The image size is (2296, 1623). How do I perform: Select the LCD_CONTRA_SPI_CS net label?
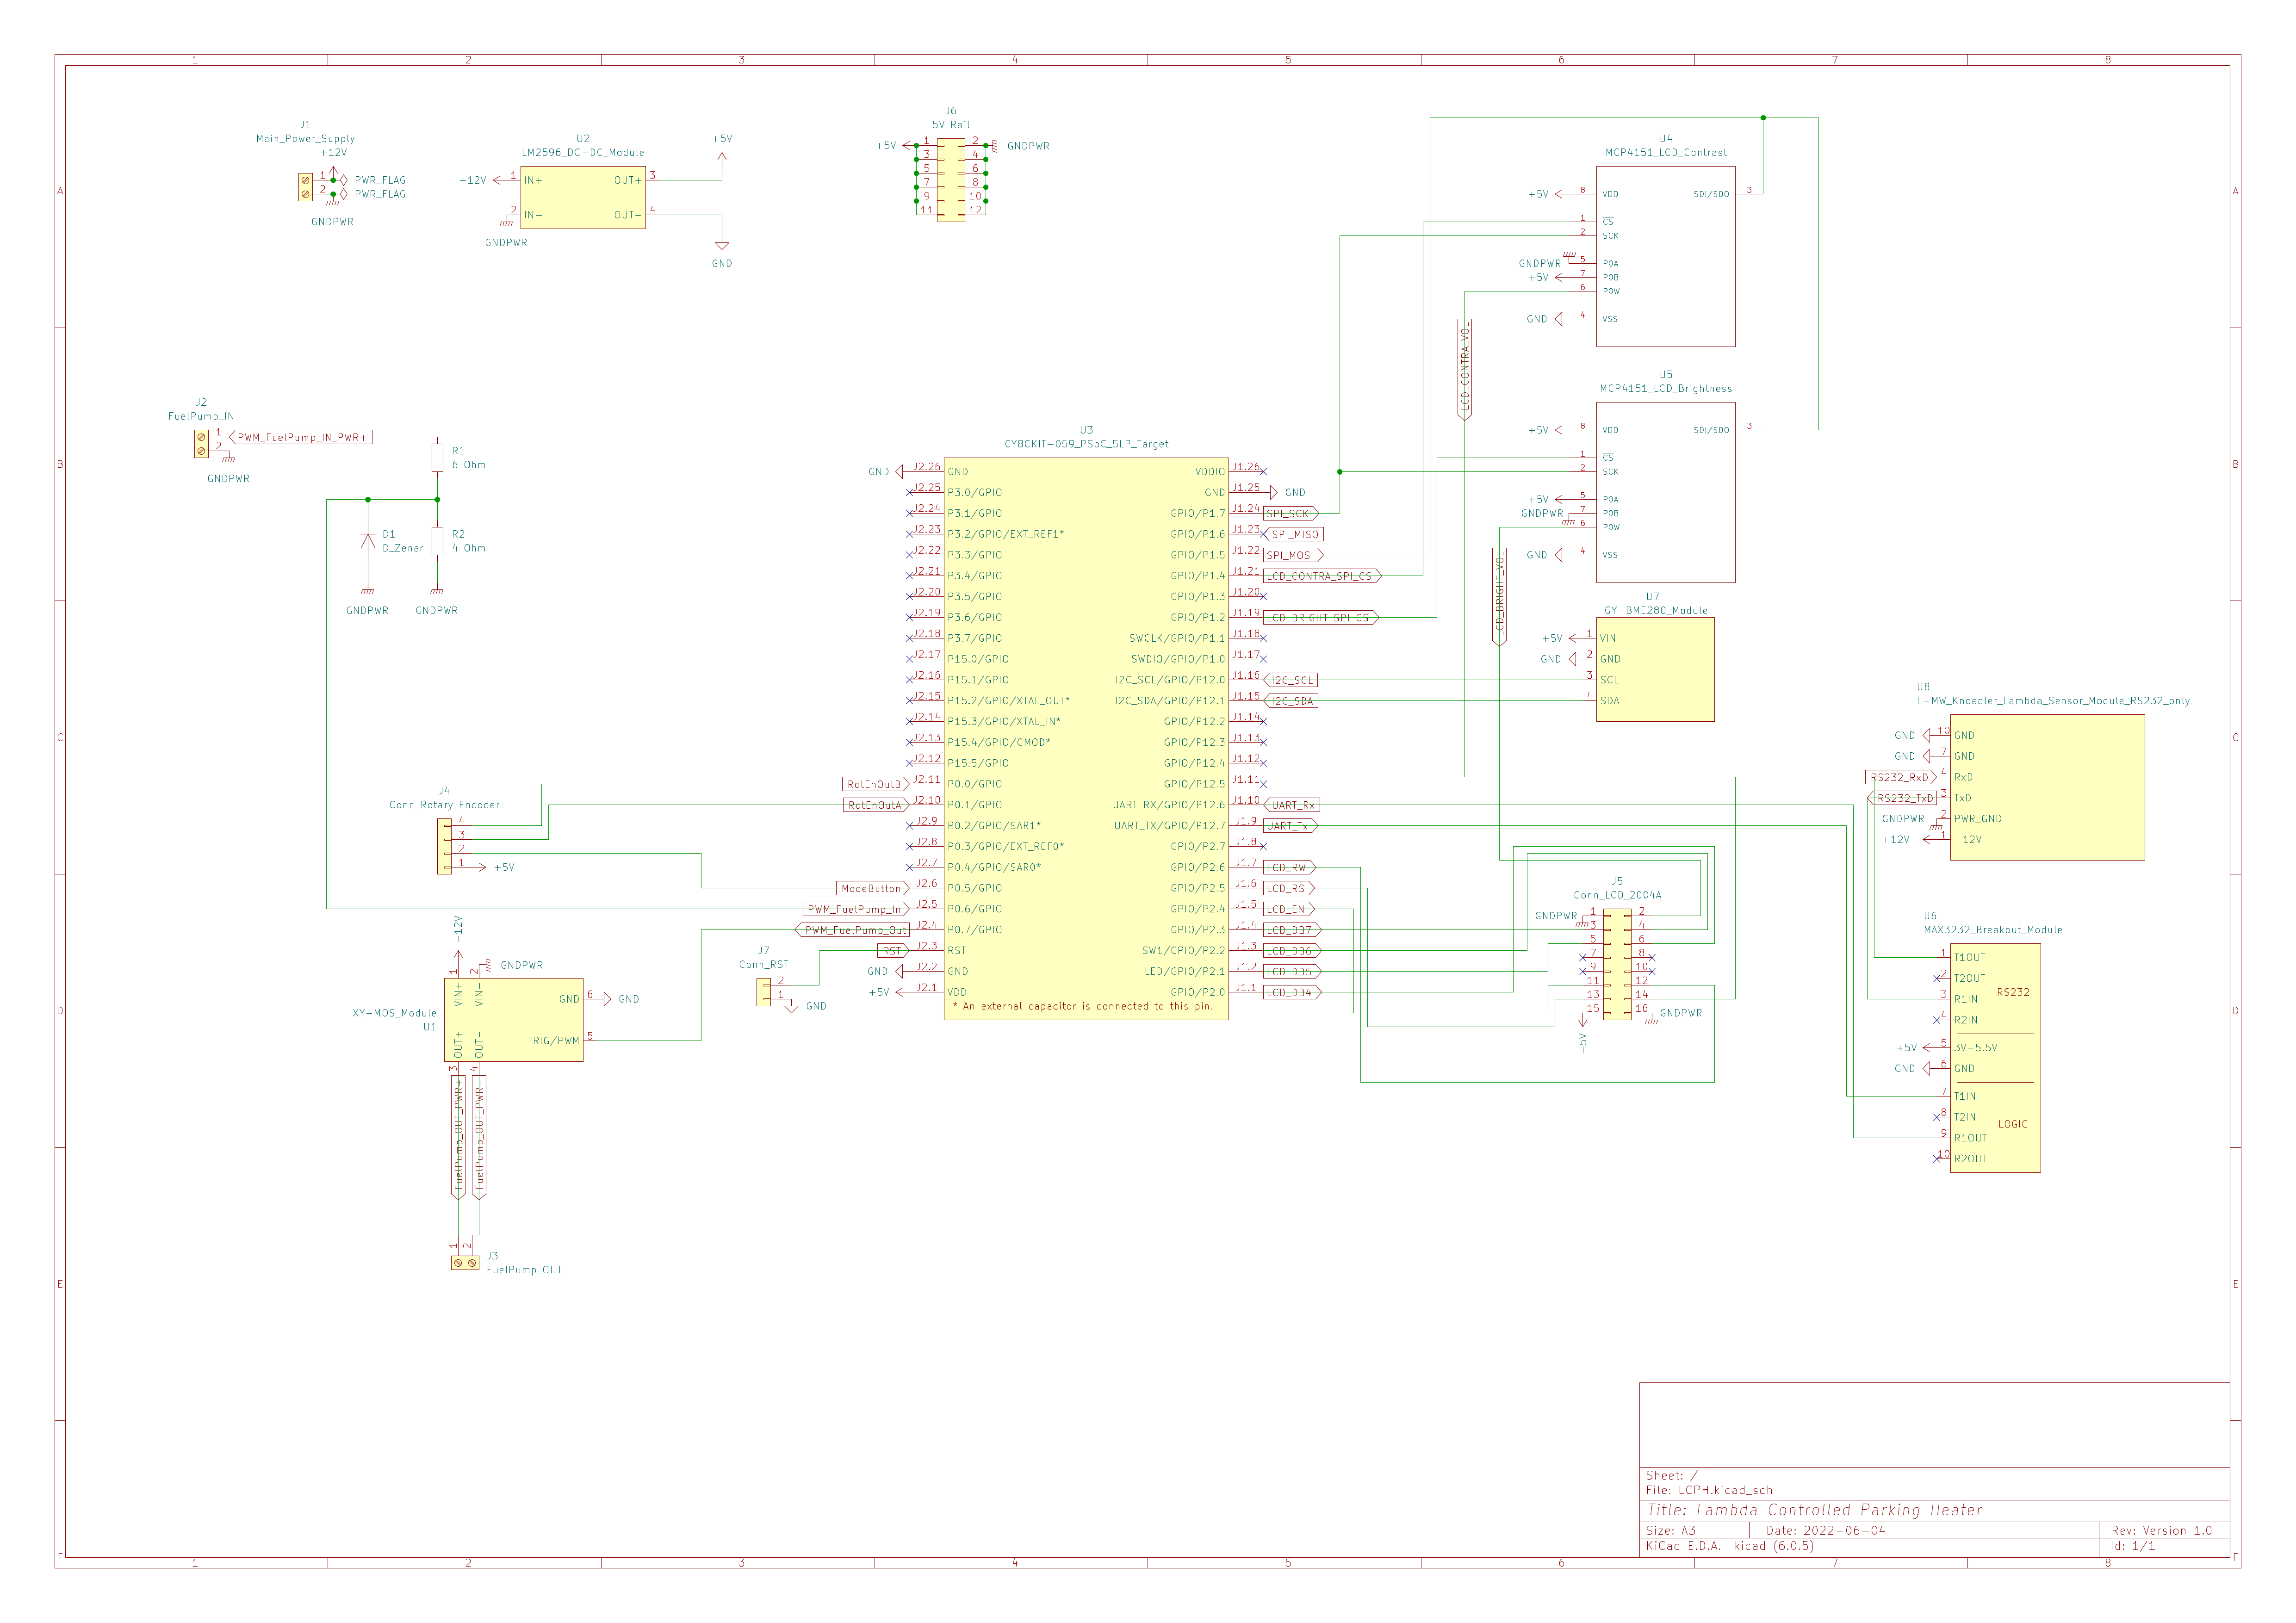pos(1320,576)
